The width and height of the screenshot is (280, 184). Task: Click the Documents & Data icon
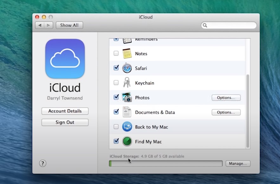click(x=127, y=112)
